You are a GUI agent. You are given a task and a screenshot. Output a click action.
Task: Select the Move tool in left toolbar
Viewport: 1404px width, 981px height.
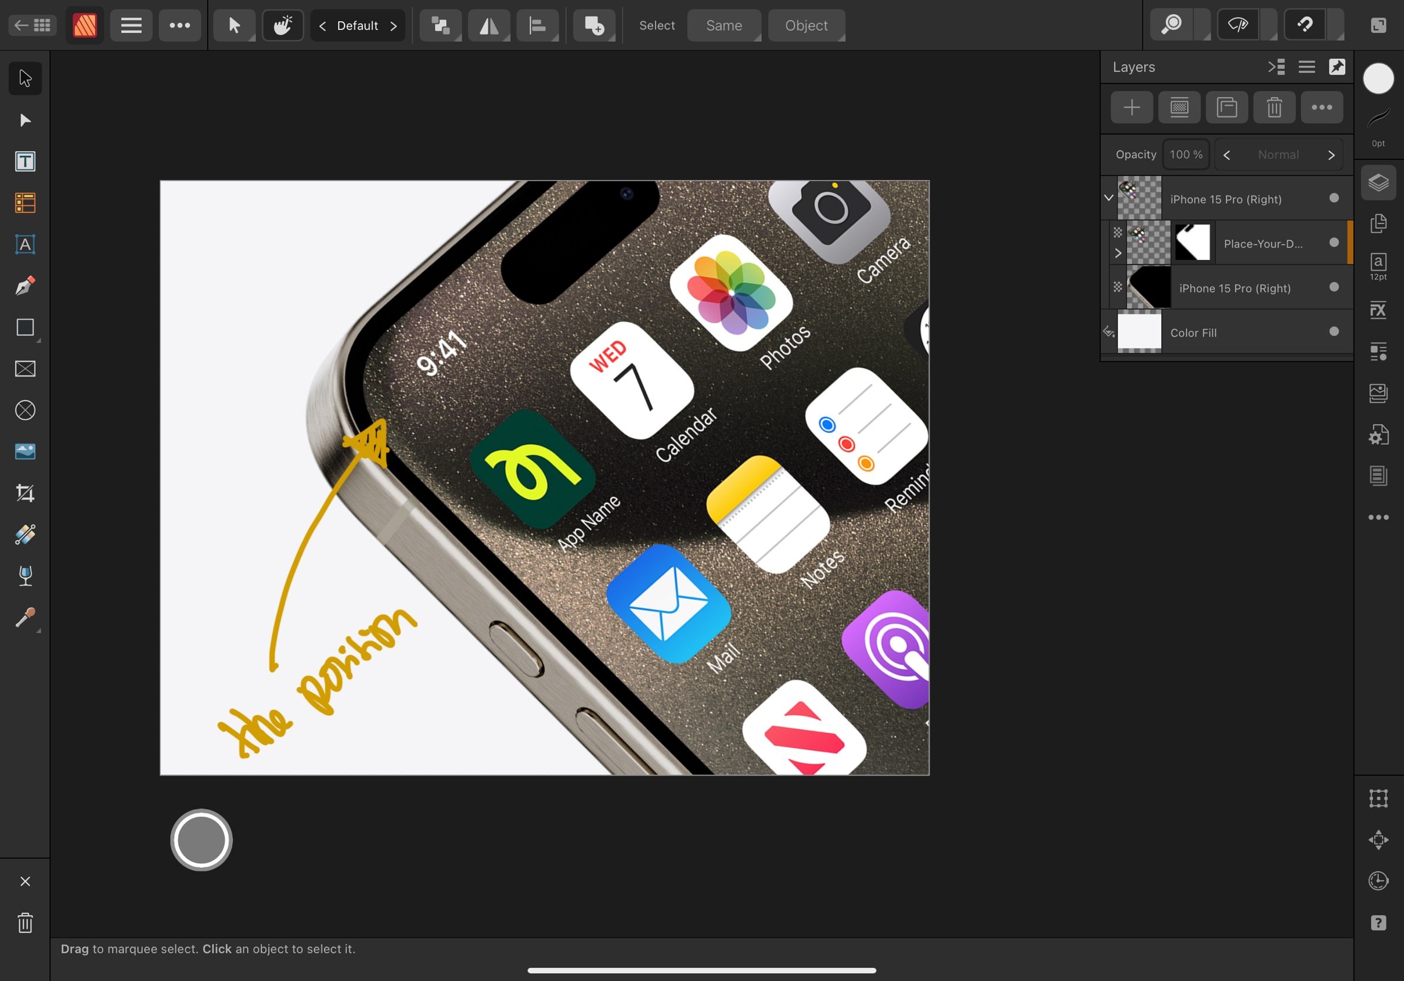coord(25,78)
